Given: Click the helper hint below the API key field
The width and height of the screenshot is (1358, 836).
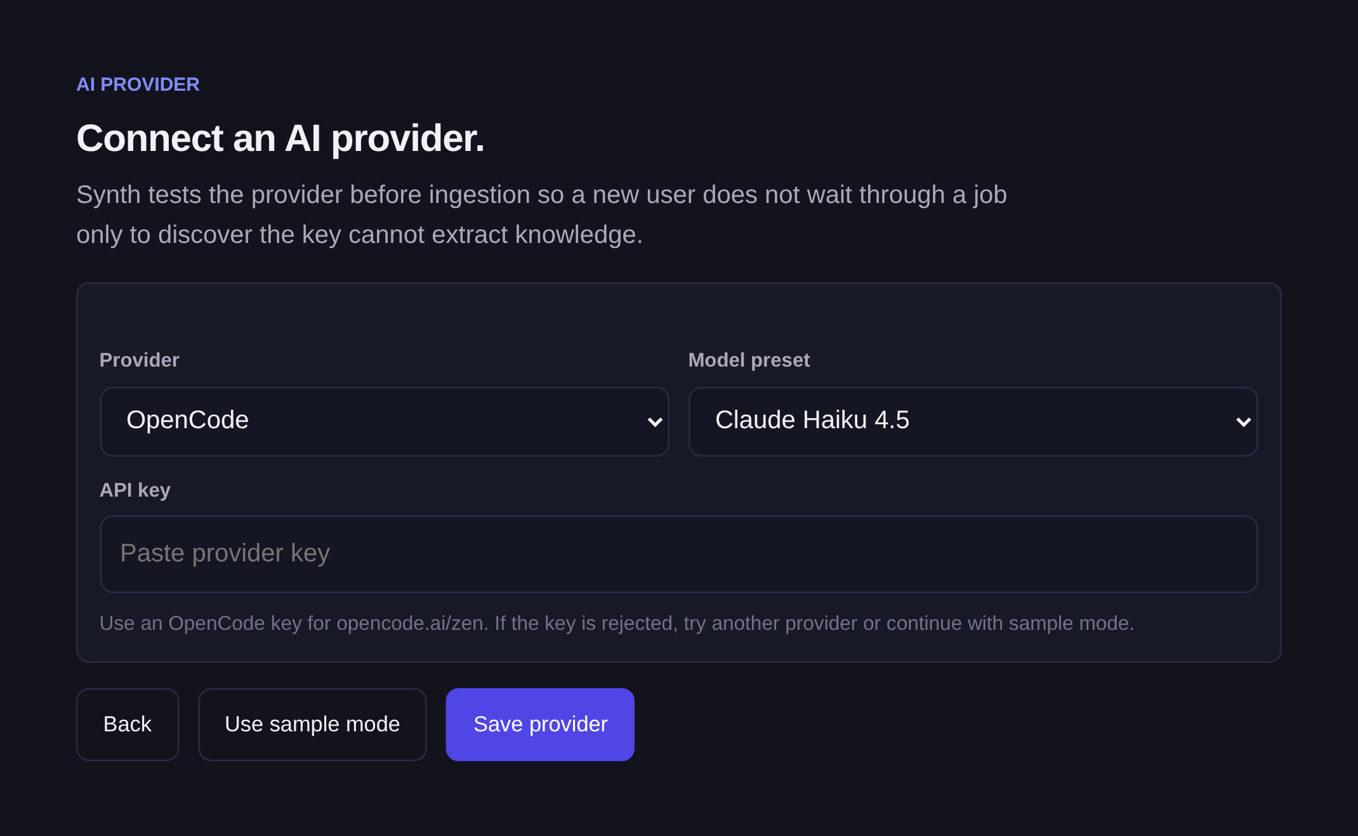Looking at the screenshot, I should (617, 623).
